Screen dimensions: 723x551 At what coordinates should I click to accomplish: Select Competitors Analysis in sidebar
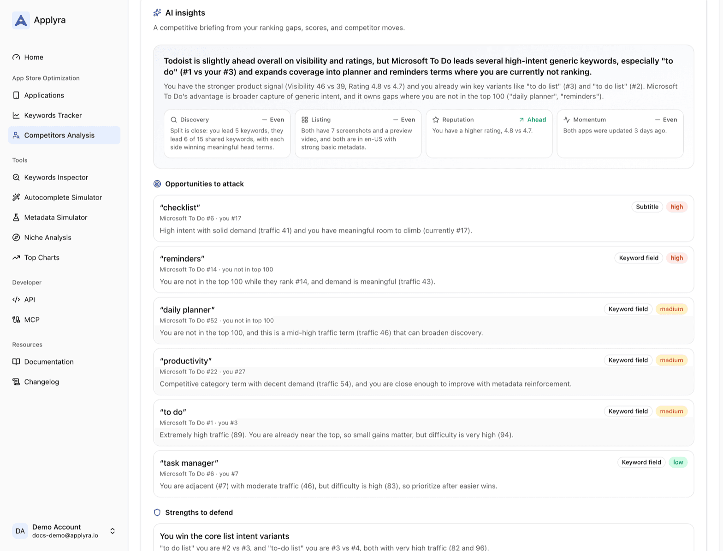pos(64,135)
